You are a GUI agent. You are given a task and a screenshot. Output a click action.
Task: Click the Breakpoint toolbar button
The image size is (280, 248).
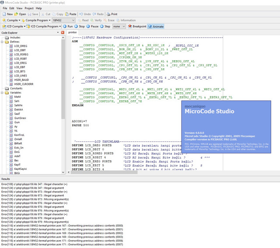(x=137, y=26)
